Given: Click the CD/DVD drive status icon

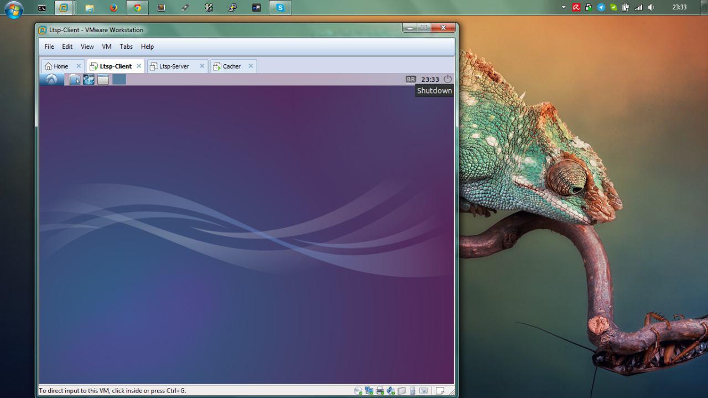Looking at the screenshot, I should pos(358,391).
